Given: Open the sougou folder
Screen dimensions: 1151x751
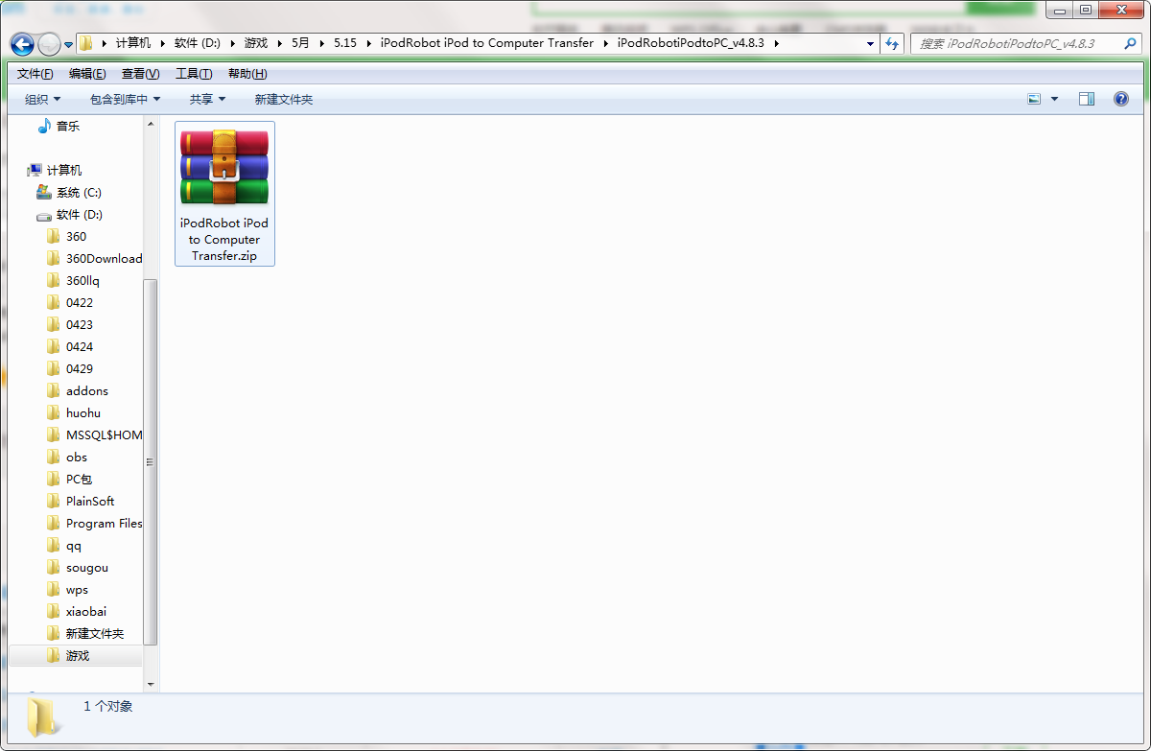Looking at the screenshot, I should tap(87, 567).
